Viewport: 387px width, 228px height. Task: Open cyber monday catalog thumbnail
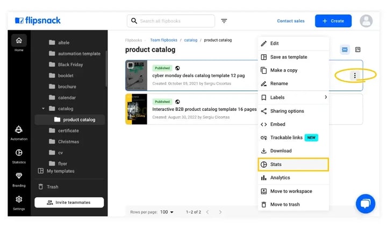[x=136, y=75]
